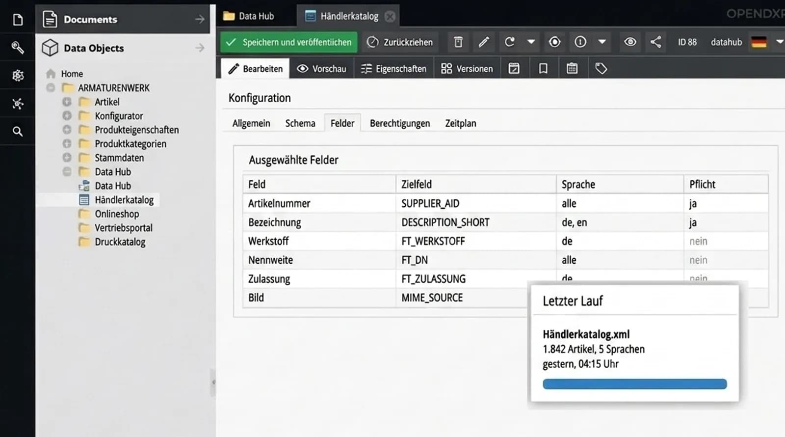Click Speichern und veröffentlichen button
Image resolution: width=785 pixels, height=437 pixels.
coord(289,42)
